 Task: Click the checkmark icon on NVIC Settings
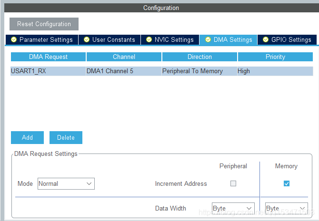[149, 39]
